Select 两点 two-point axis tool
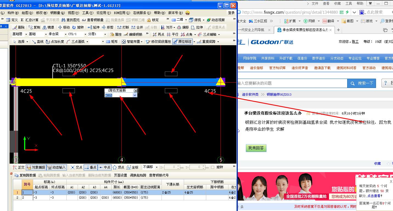 coord(159,35)
